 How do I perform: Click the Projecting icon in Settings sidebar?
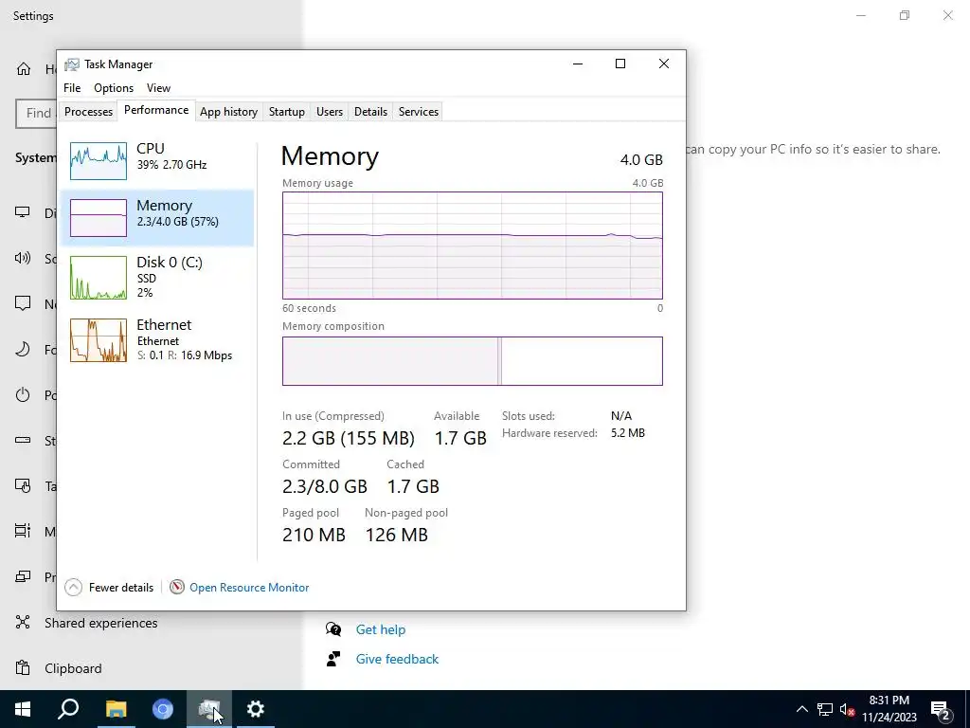(23, 576)
